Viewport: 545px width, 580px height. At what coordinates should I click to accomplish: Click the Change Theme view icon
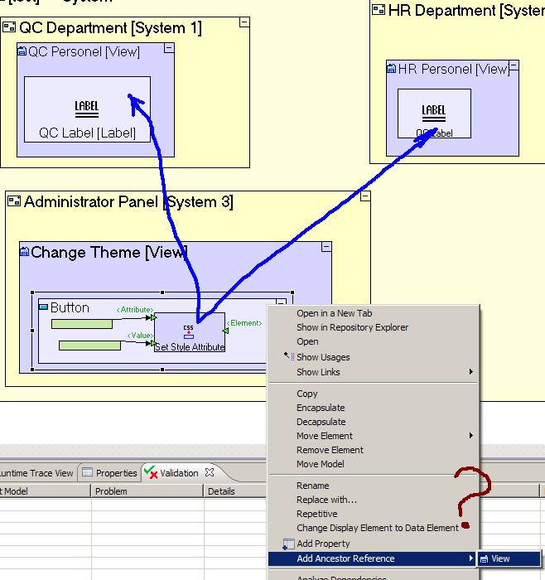pos(25,252)
